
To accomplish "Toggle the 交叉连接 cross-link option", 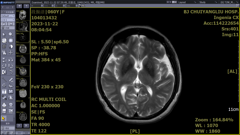I will pyautogui.click(x=7, y=12).
